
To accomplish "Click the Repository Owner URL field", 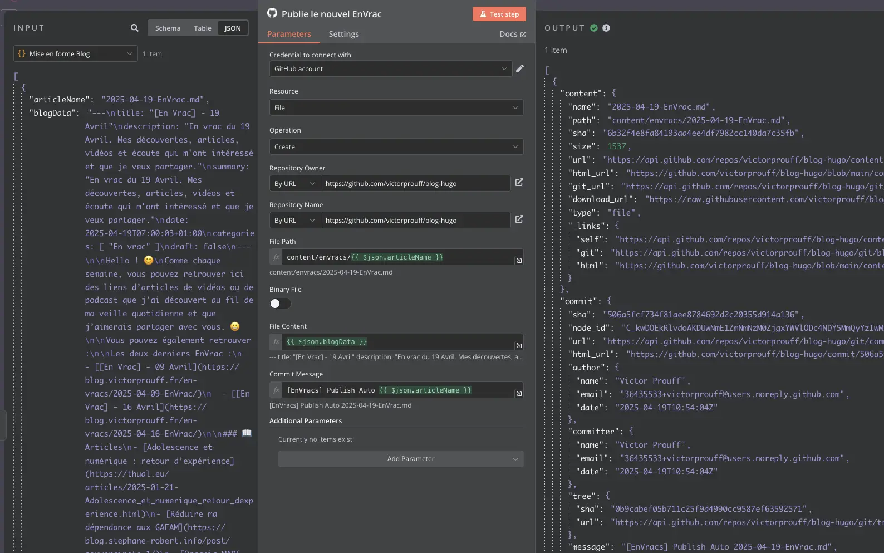I will 415,183.
